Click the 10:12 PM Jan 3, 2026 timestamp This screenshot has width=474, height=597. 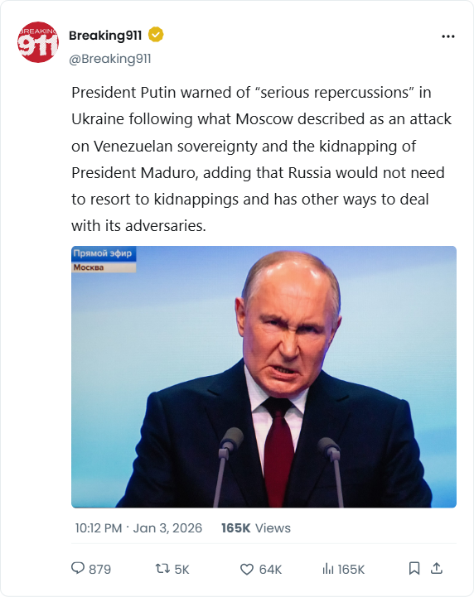138,528
